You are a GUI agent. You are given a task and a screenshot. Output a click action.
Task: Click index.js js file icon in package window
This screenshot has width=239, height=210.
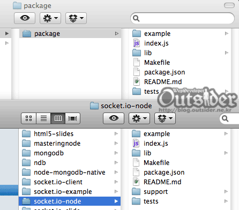coord(137,43)
